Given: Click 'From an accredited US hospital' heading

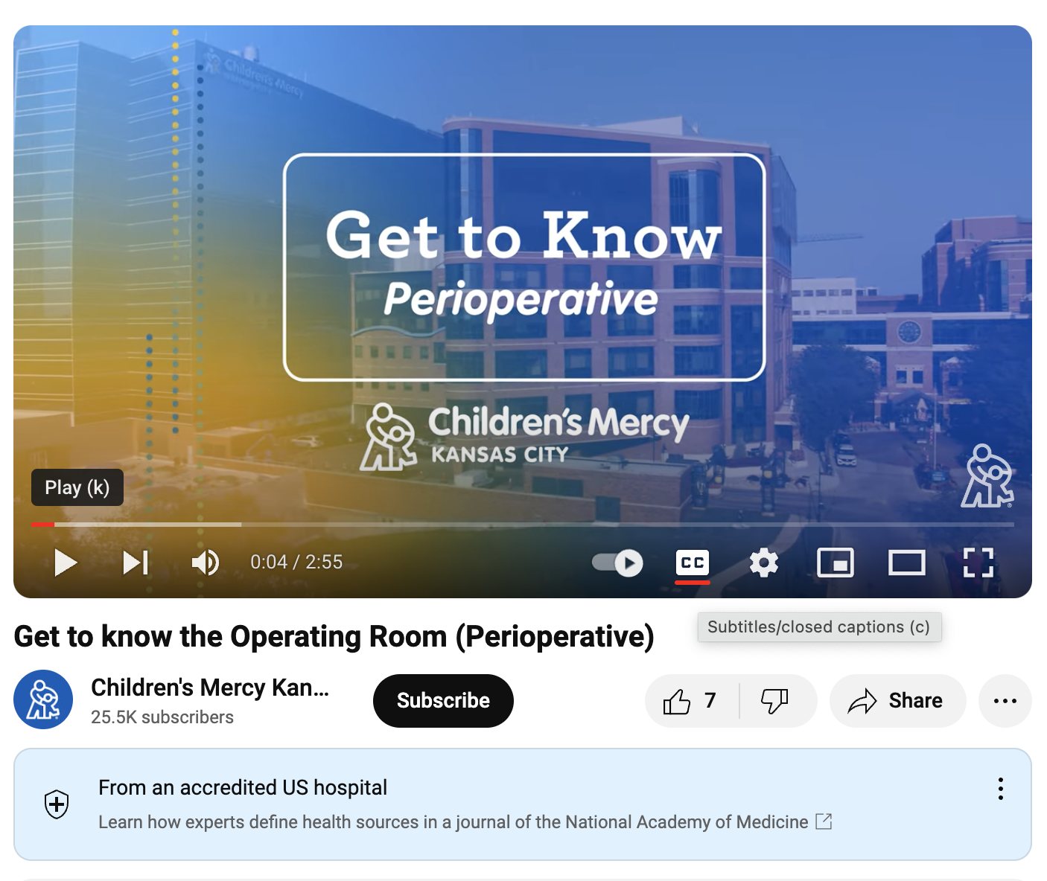Looking at the screenshot, I should pyautogui.click(x=243, y=788).
